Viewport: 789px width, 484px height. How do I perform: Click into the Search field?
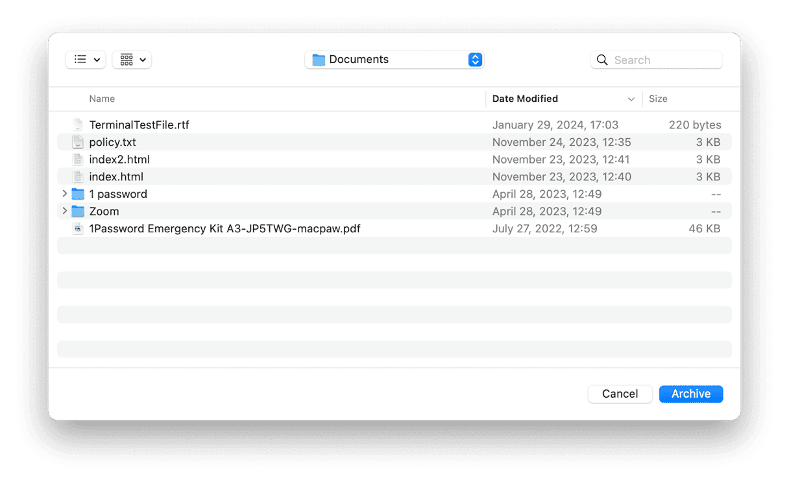click(x=655, y=59)
